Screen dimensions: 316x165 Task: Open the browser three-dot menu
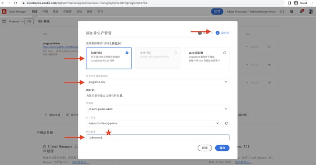tap(313, 3)
